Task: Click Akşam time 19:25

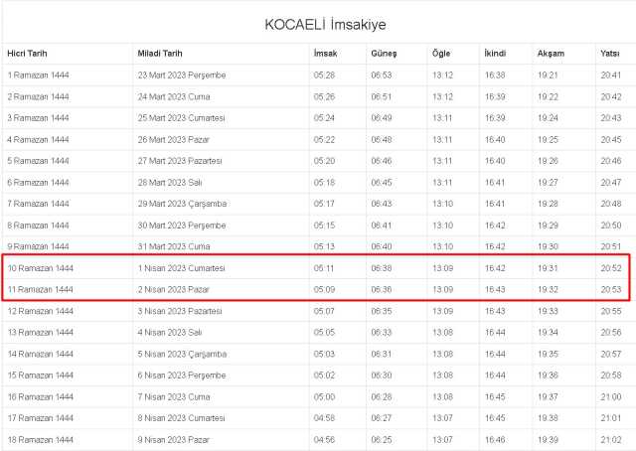Action: (548, 139)
